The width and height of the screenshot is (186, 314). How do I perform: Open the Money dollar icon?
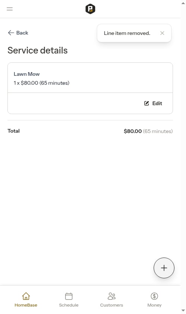click(x=154, y=296)
